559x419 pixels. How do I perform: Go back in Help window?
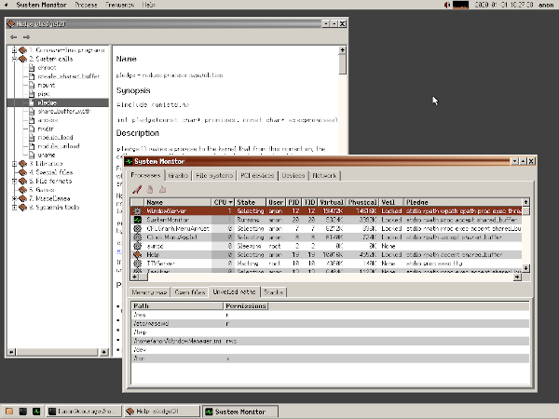pos(14,37)
